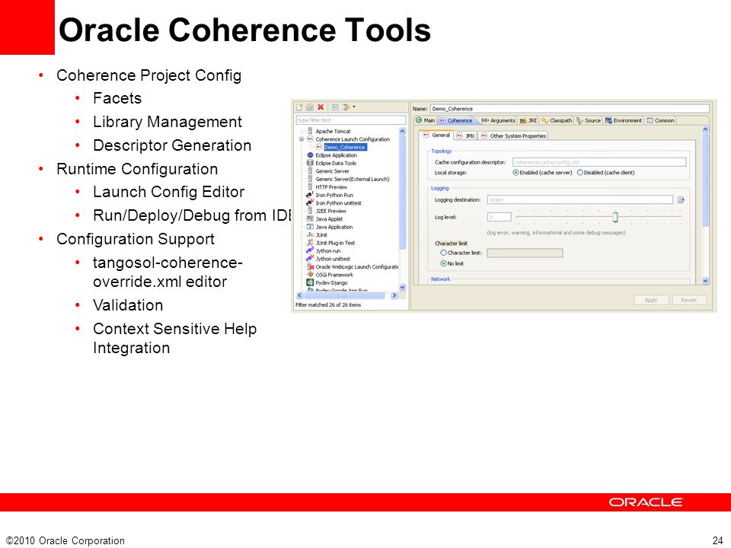The image size is (731, 548).
Task: Click the Log level value box
Action: click(500, 217)
